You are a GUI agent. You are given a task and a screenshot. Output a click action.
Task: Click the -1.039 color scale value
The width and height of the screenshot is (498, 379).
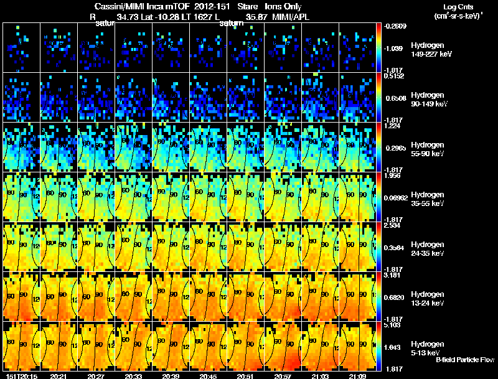click(393, 49)
